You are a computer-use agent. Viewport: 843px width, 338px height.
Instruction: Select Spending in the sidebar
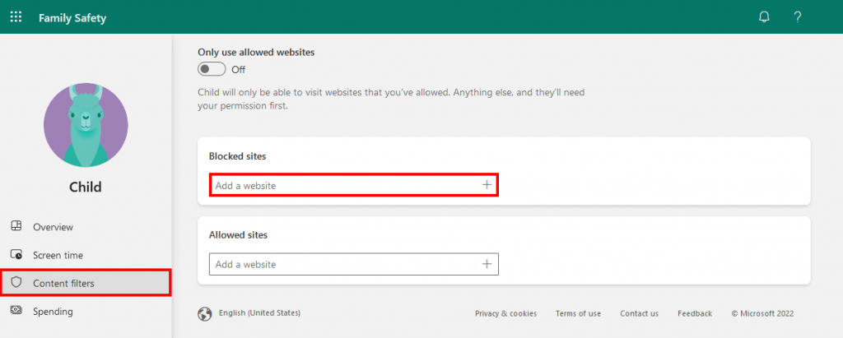tap(53, 311)
